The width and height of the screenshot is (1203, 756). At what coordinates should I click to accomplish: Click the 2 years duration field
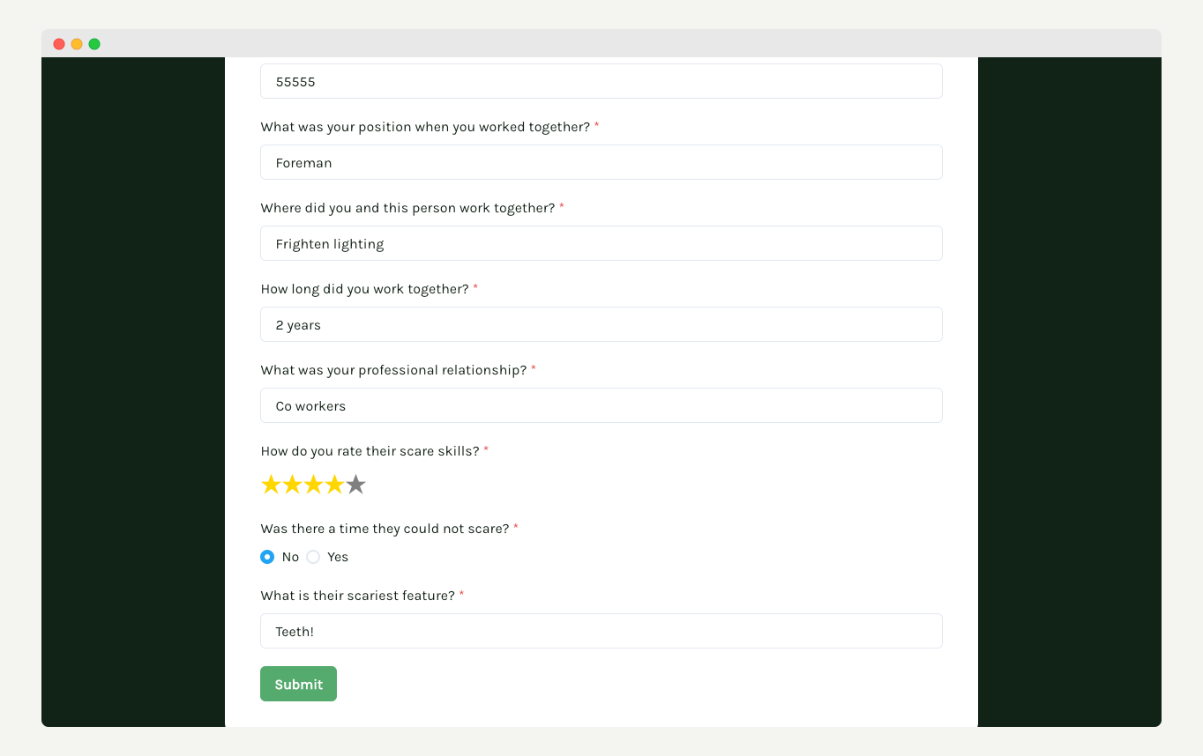click(601, 324)
